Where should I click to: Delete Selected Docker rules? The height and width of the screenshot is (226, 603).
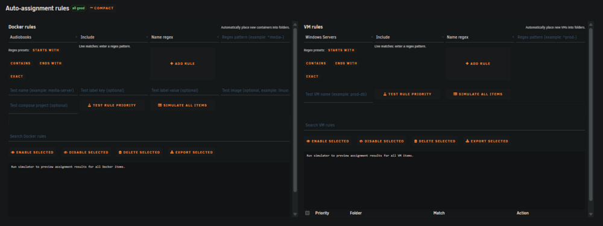(139, 153)
